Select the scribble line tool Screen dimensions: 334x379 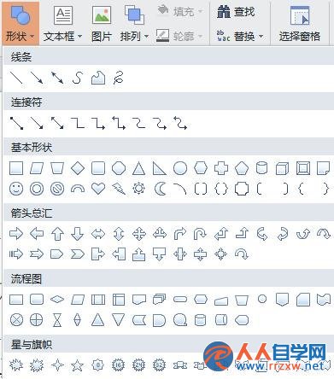(118, 78)
